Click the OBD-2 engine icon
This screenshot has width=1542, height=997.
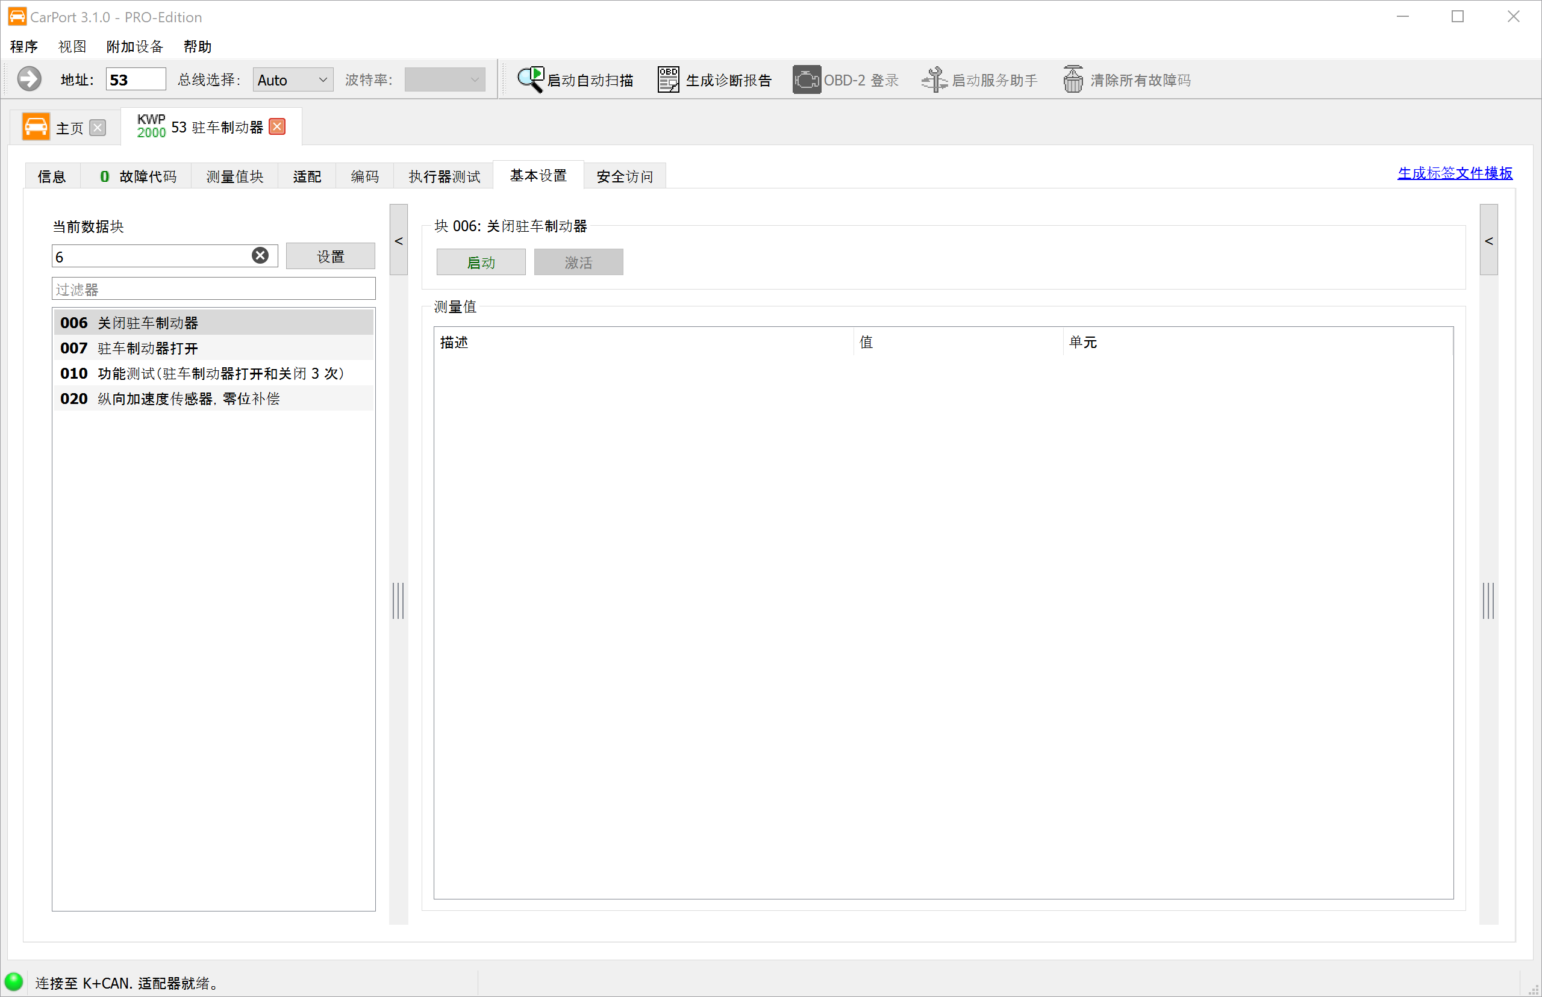coord(807,79)
